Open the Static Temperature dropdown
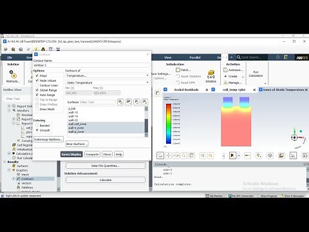The width and height of the screenshot is (309, 232). [108, 82]
